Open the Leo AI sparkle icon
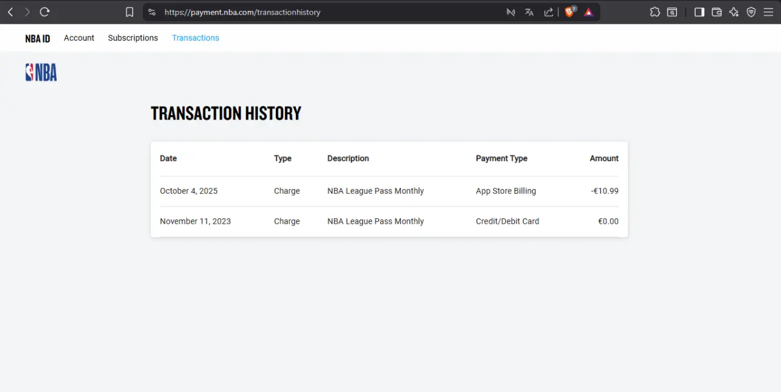 [x=734, y=12]
